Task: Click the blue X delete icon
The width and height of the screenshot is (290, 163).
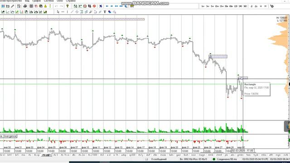Action: [x=101, y=6]
